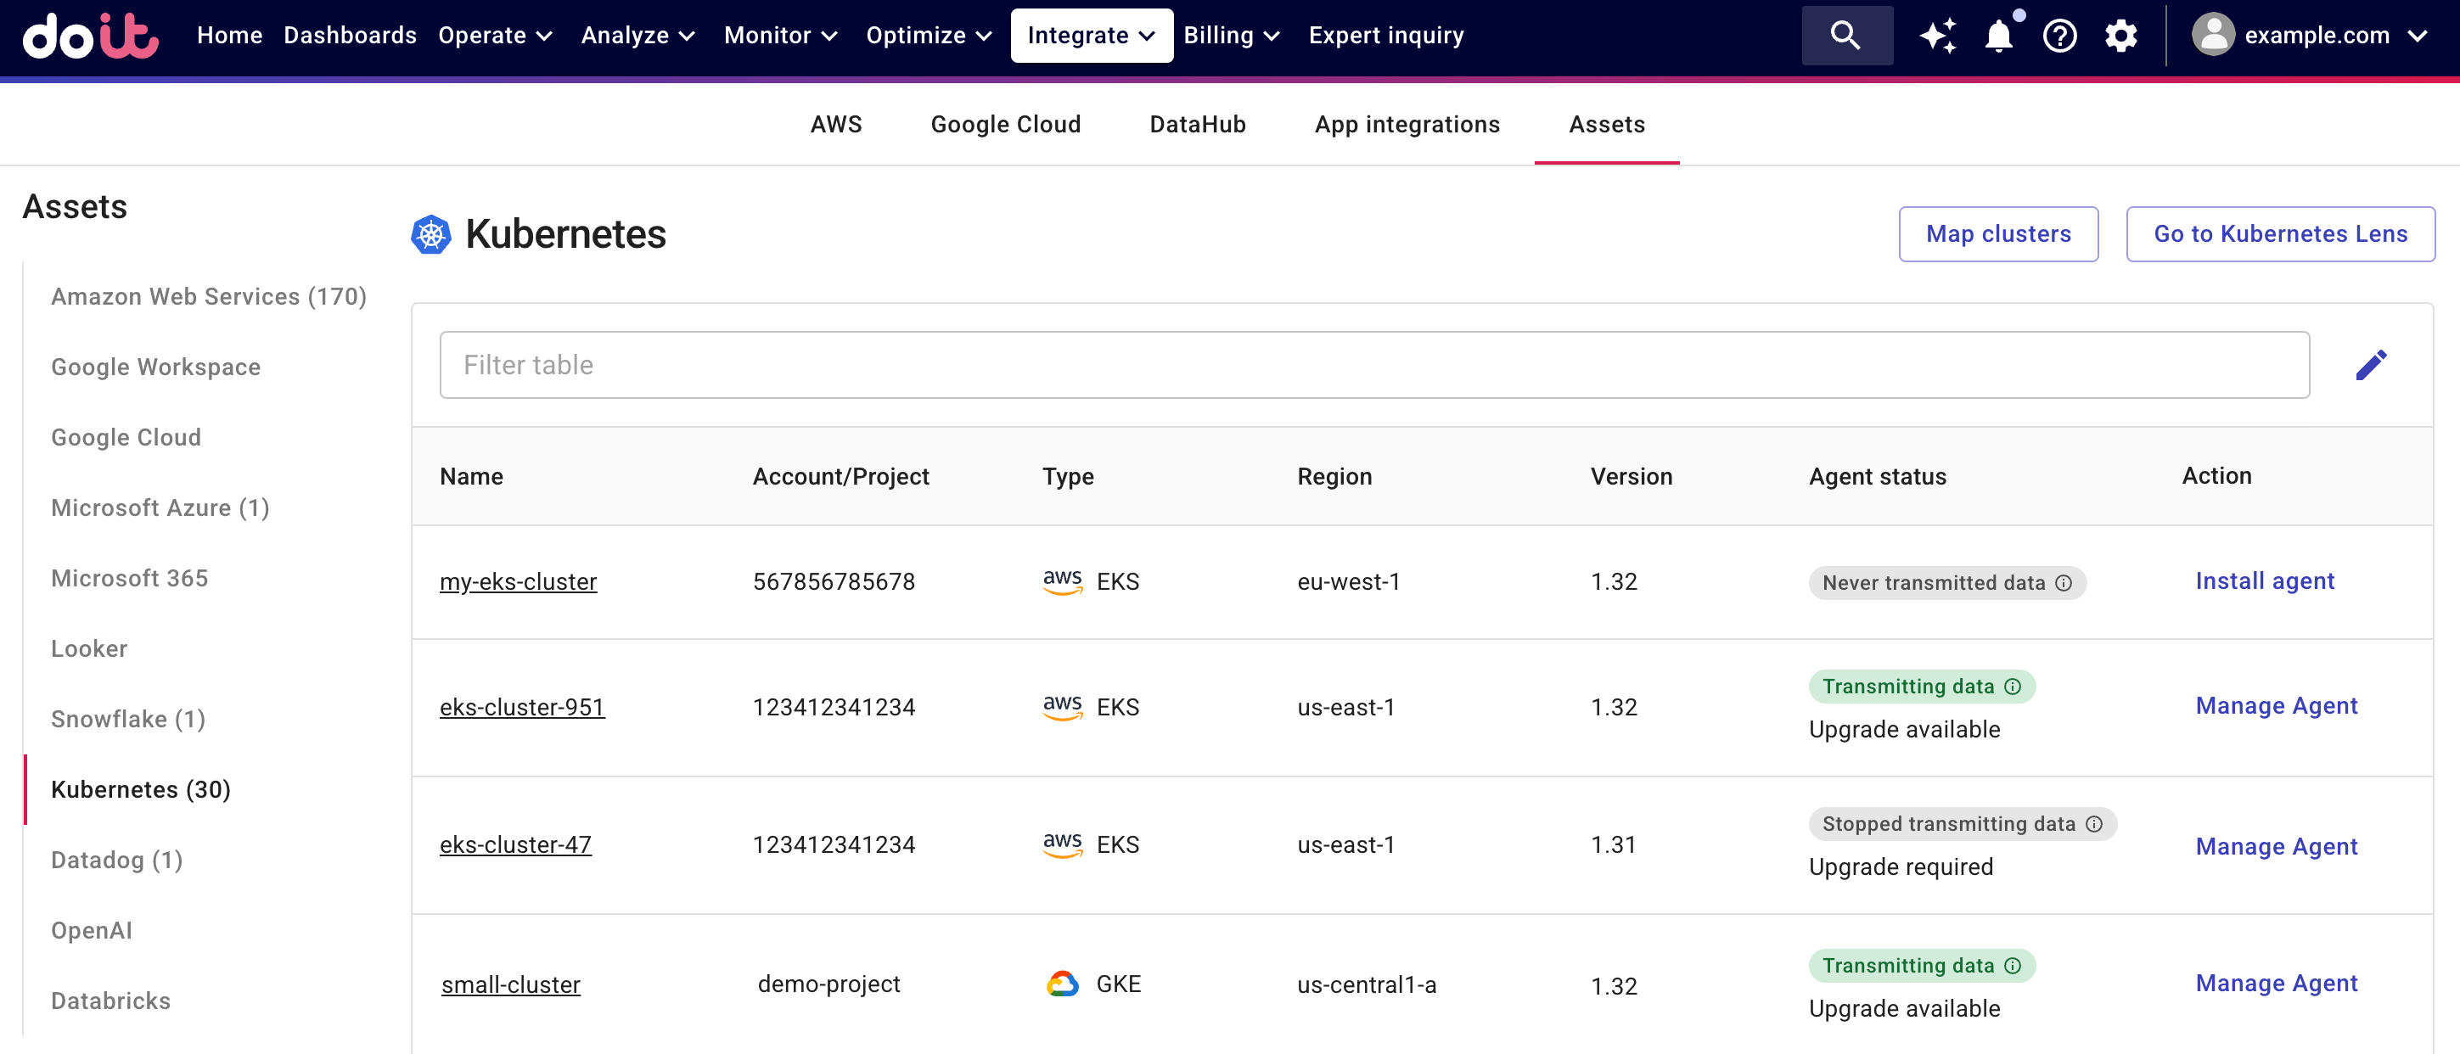Image resolution: width=2460 pixels, height=1054 pixels.
Task: Open the notifications bell
Action: [x=1998, y=36]
